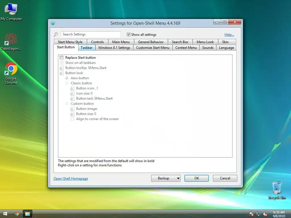Image resolution: width=291 pixels, height=218 pixels.
Task: Click the 'Button size: 0' setting
Action: pos(86,114)
